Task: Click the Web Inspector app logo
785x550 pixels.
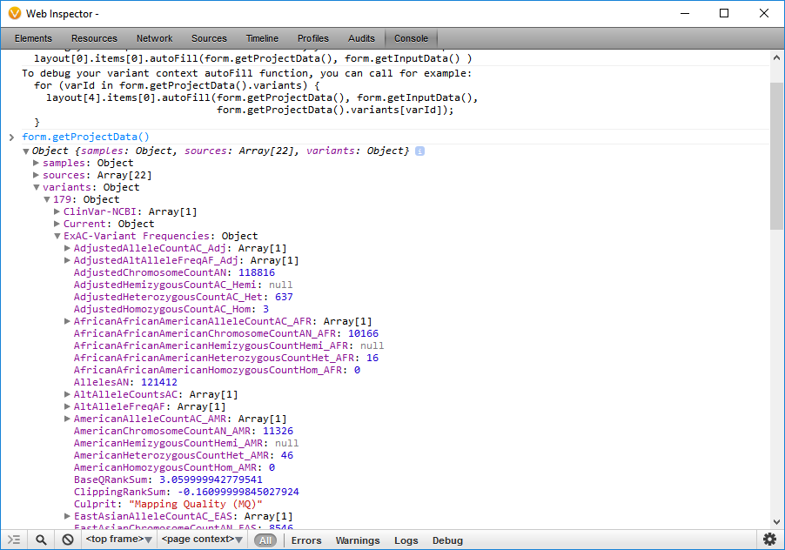Action: (14, 13)
